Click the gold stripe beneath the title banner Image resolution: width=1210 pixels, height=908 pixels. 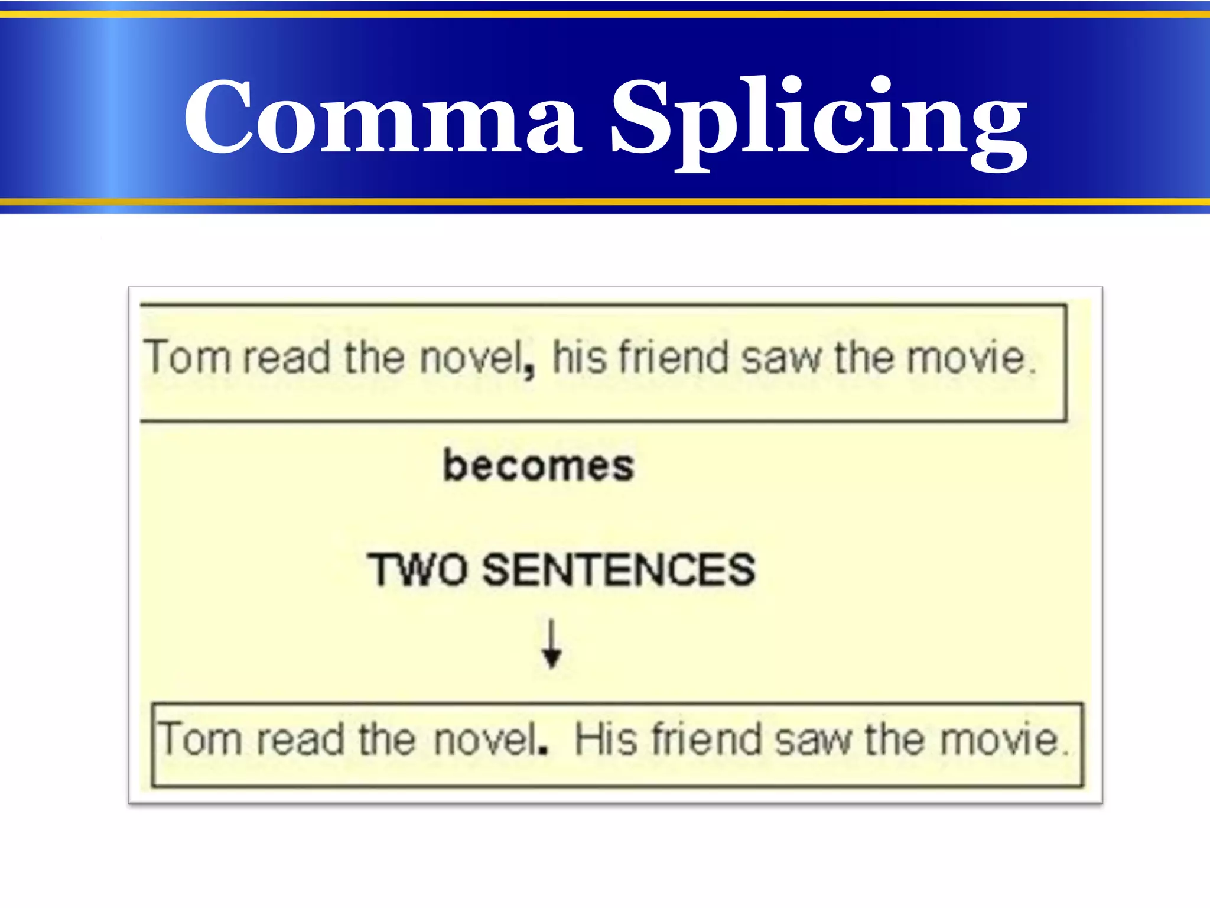pyautogui.click(x=605, y=202)
